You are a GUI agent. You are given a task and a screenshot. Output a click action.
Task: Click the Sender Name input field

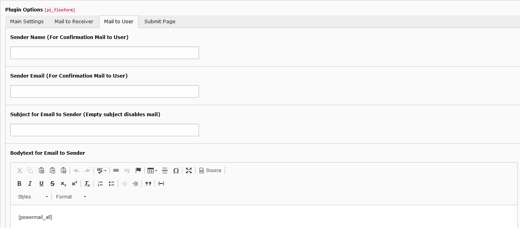(x=104, y=52)
